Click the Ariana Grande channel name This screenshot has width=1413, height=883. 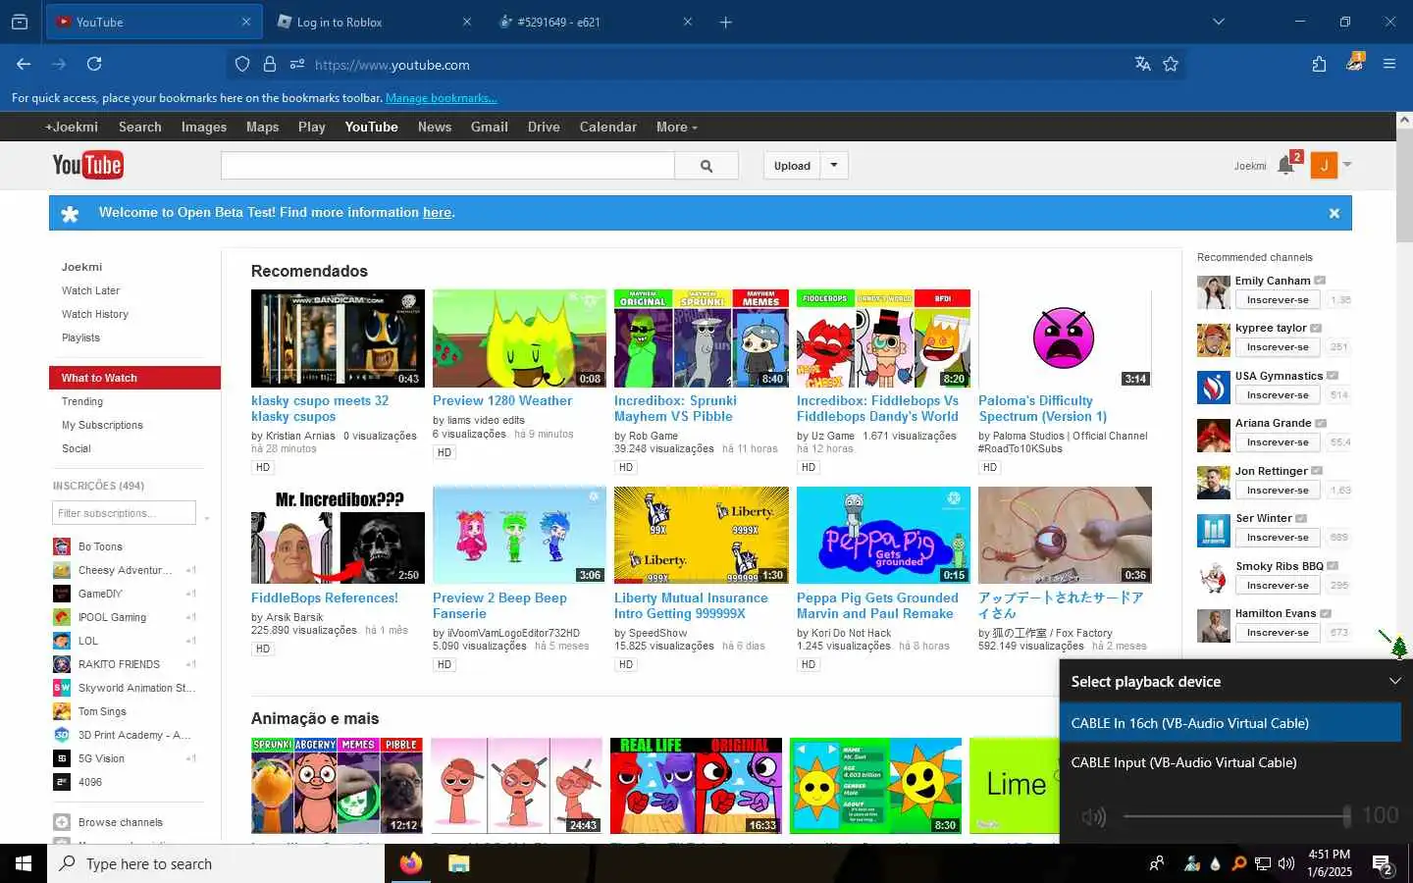[1273, 423]
